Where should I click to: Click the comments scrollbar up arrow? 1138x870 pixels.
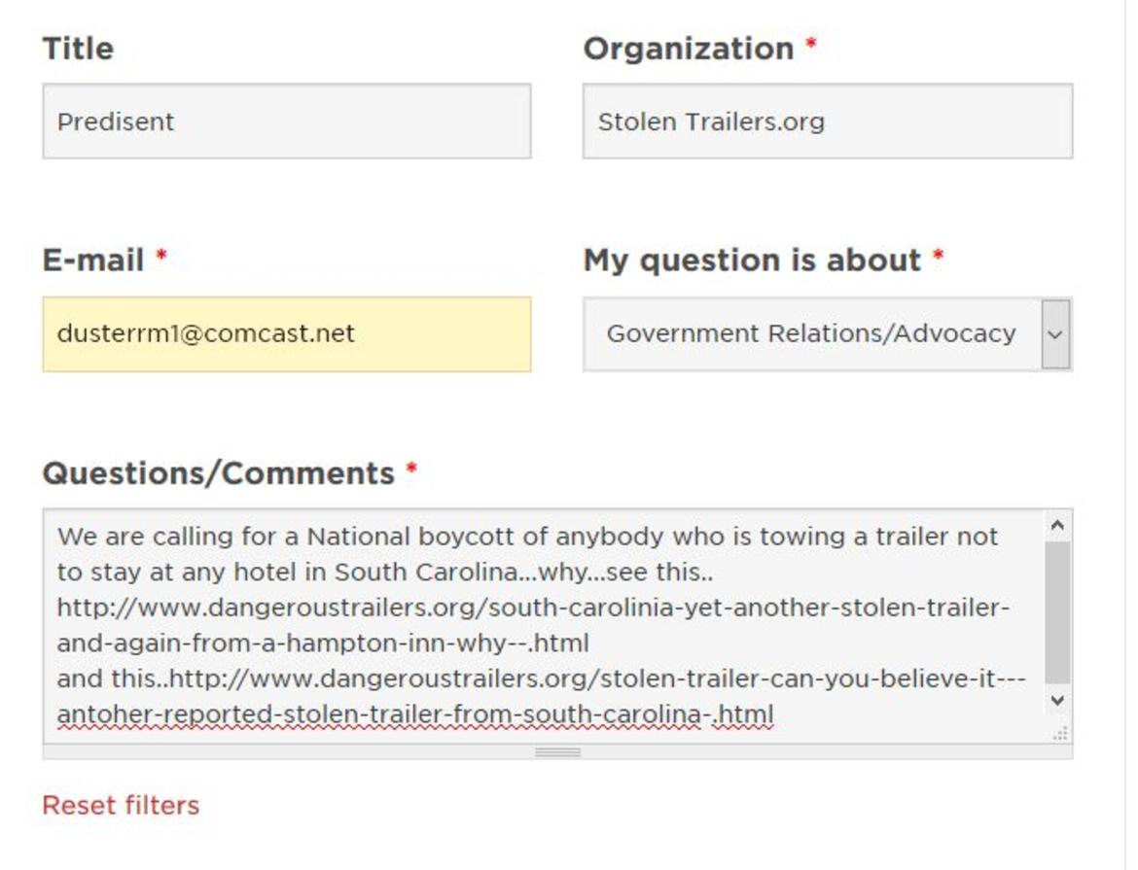pyautogui.click(x=1057, y=525)
